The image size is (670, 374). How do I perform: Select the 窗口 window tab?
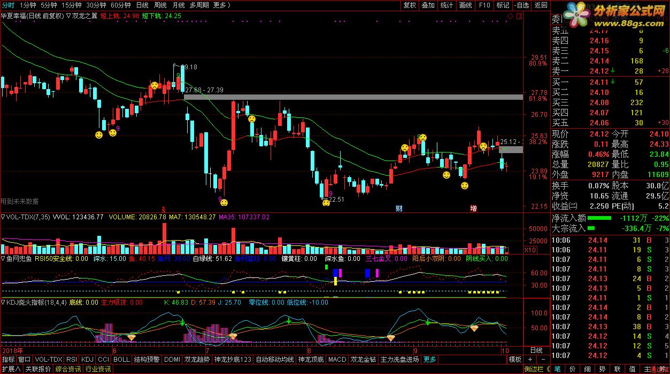tap(25, 360)
